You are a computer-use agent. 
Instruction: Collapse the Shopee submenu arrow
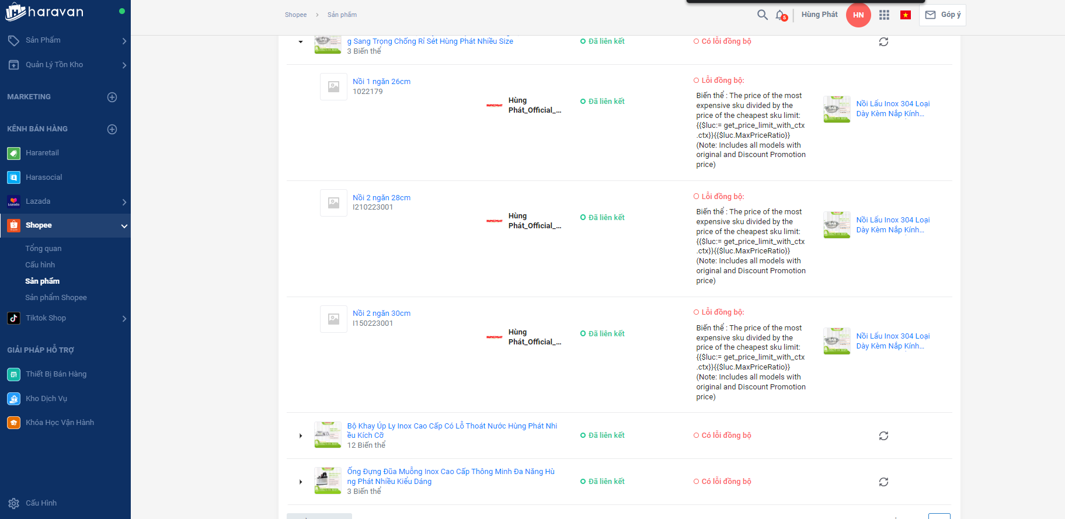coord(124,226)
